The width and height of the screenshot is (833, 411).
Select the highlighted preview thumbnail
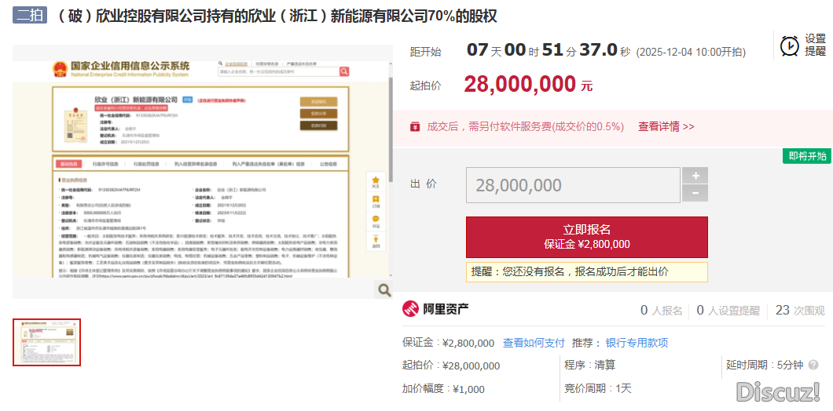pos(47,342)
